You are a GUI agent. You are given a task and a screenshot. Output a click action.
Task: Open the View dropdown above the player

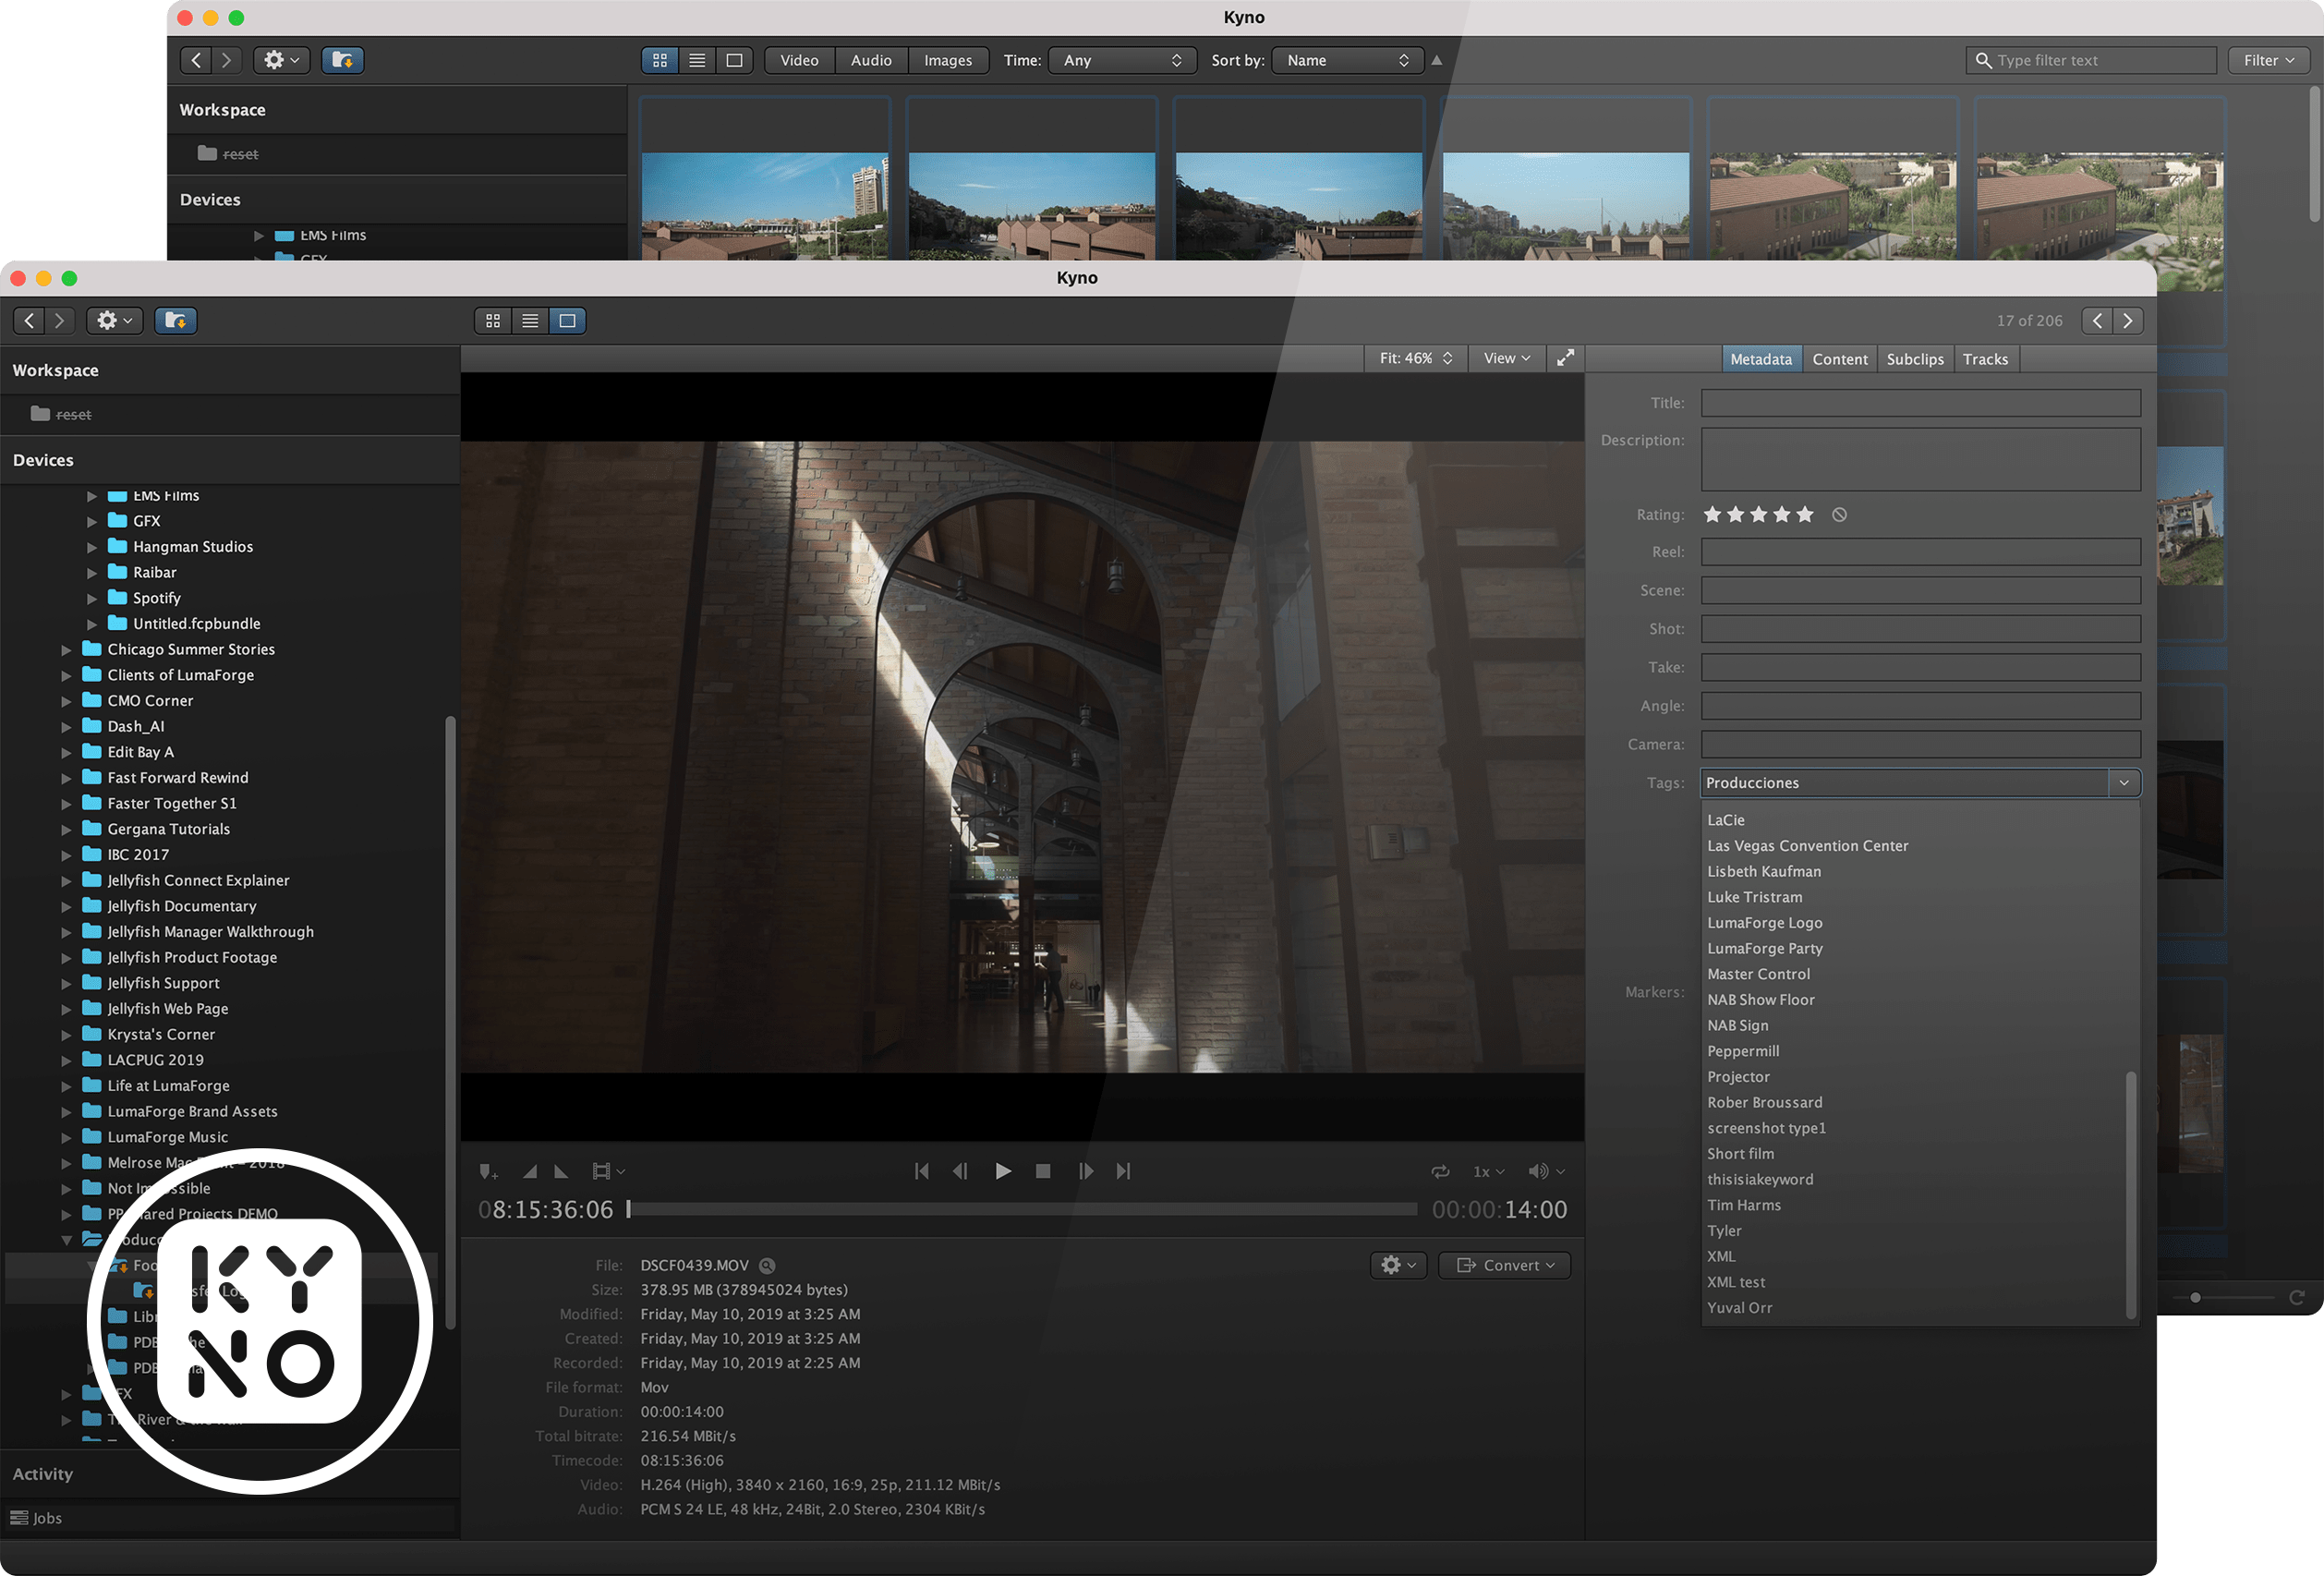pyautogui.click(x=1507, y=358)
